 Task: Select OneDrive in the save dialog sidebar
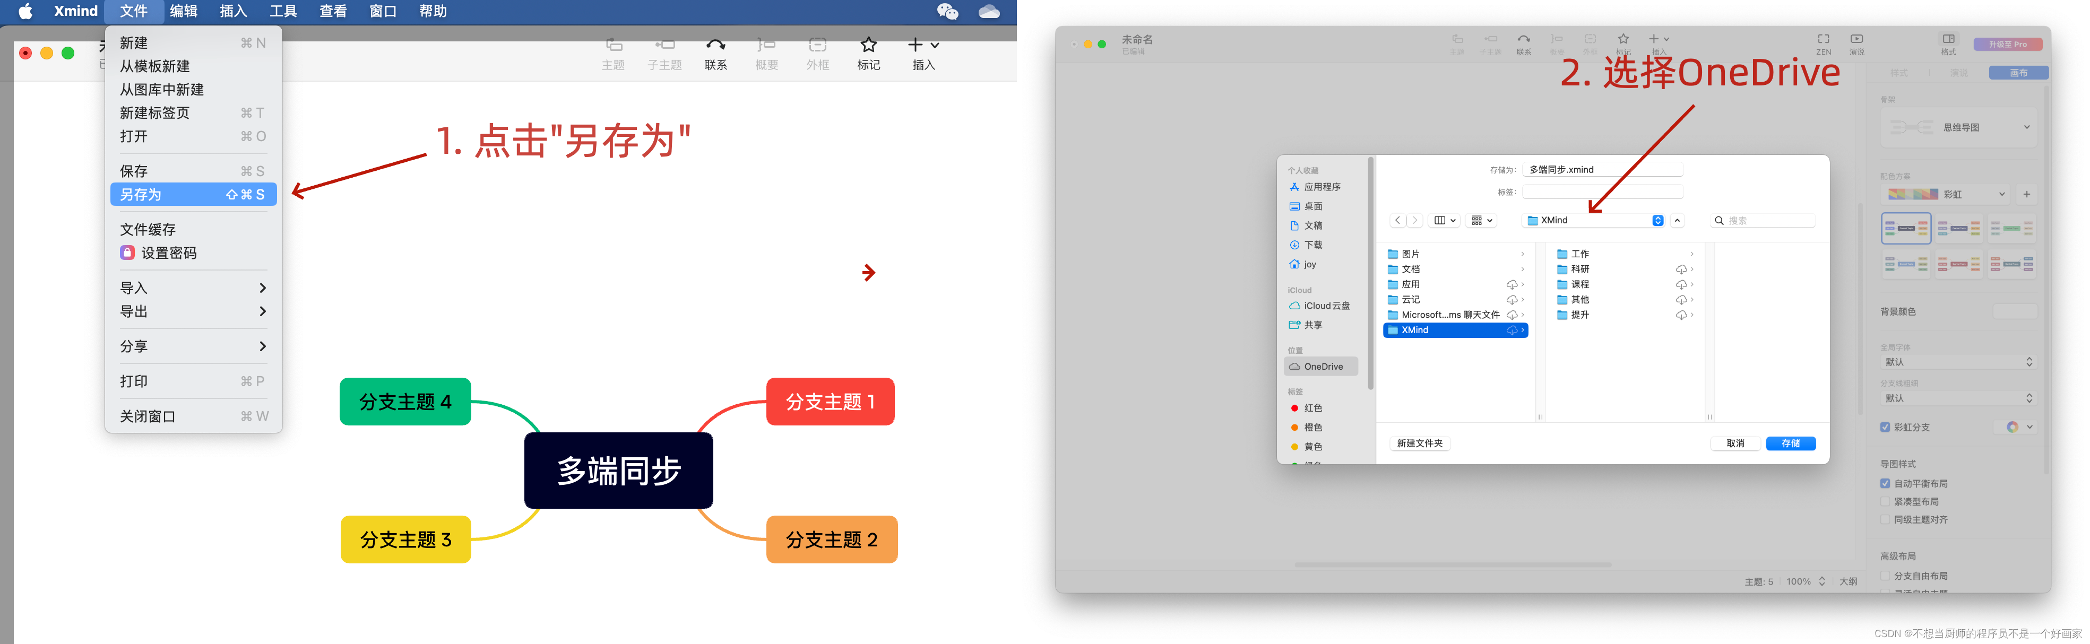click(x=1323, y=367)
